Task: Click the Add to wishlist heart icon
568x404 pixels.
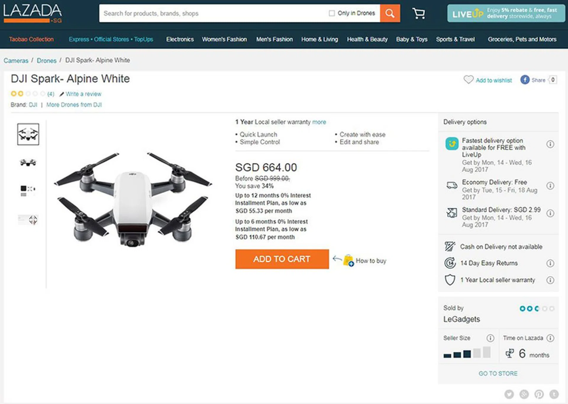Action: (468, 80)
